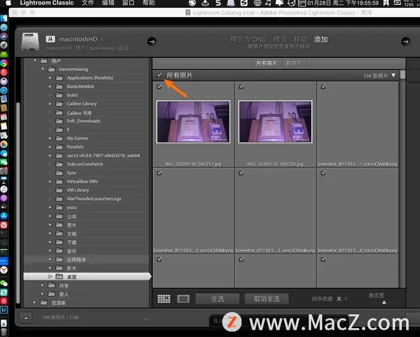Choose 拷贝为 DNG import method
The image size is (420, 337).
coord(249,40)
